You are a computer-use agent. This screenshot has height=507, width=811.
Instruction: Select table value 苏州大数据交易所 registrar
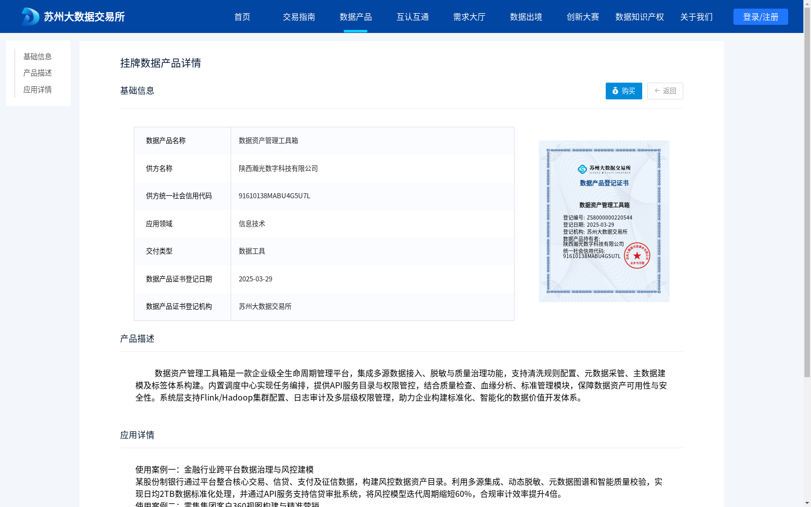click(265, 306)
